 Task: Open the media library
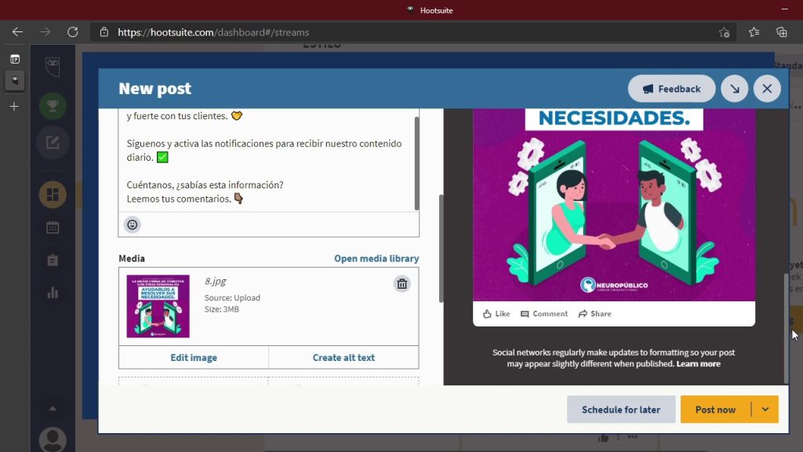pos(376,257)
